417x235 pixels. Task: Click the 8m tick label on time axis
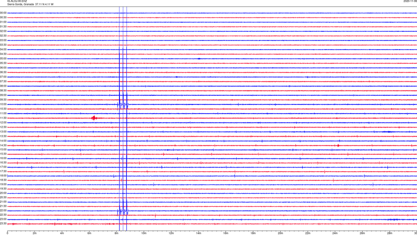(x=116, y=233)
